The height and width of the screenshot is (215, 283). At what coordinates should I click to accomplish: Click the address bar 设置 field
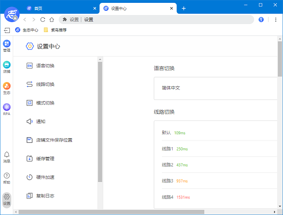pyautogui.click(x=156, y=19)
